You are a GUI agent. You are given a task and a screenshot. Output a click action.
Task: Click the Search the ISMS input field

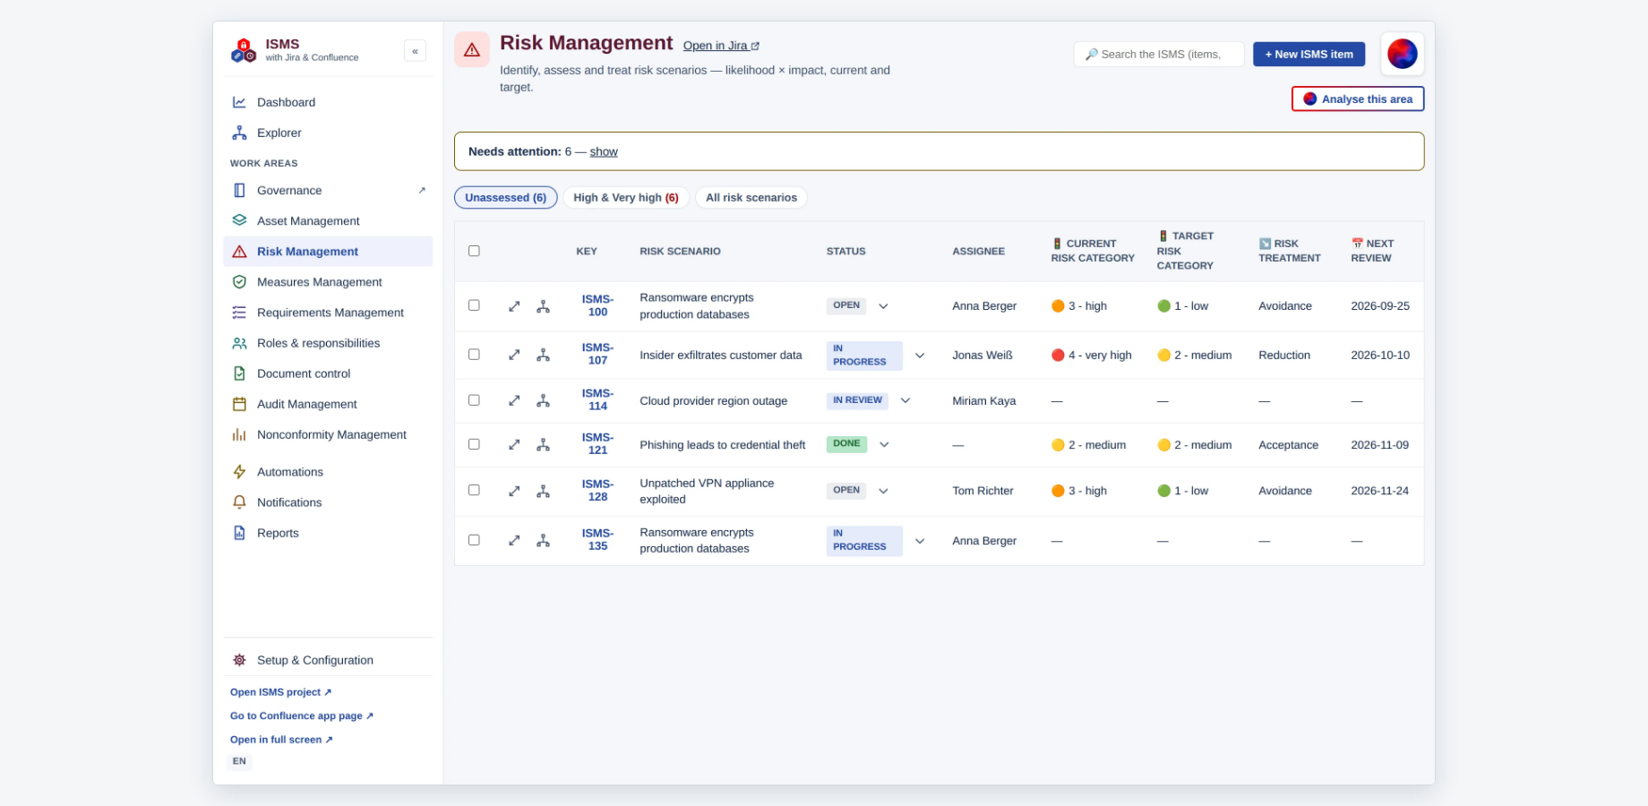point(1159,54)
